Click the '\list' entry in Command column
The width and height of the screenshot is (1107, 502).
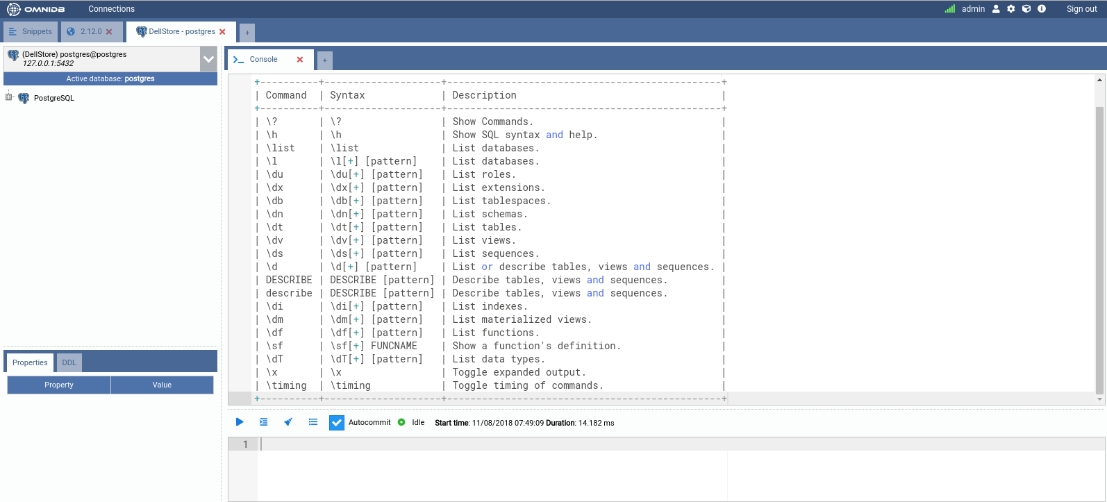[281, 149]
